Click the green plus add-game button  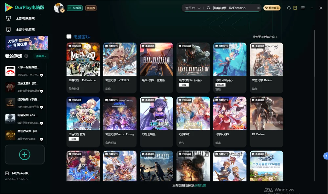tap(25, 154)
